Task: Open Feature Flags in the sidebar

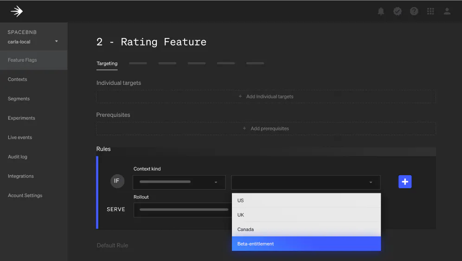Action: click(x=22, y=60)
